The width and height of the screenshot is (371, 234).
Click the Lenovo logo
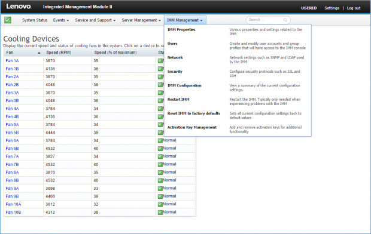pos(19,7)
